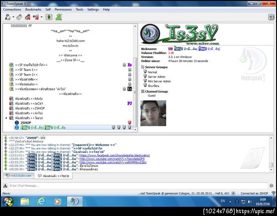Open the Help menu
The height and width of the screenshot is (216, 277).
pyautogui.click(x=106, y=10)
